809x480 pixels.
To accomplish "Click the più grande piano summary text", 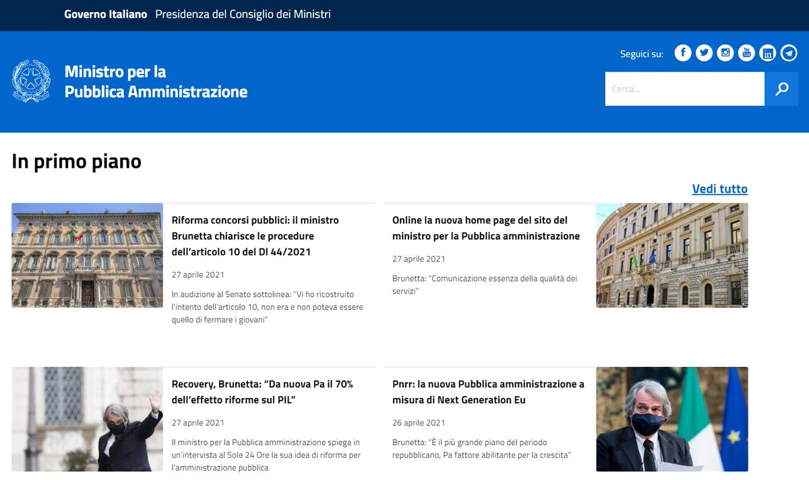I will pos(481,448).
